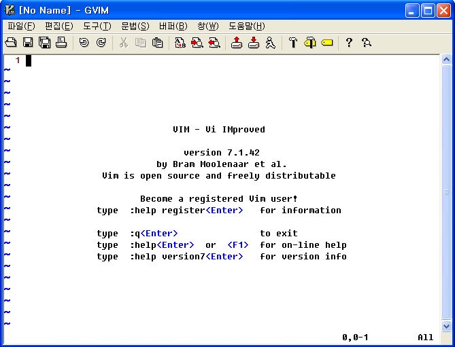The height and width of the screenshot is (347, 455).
Task: Close the GVIM window
Action: click(443, 11)
